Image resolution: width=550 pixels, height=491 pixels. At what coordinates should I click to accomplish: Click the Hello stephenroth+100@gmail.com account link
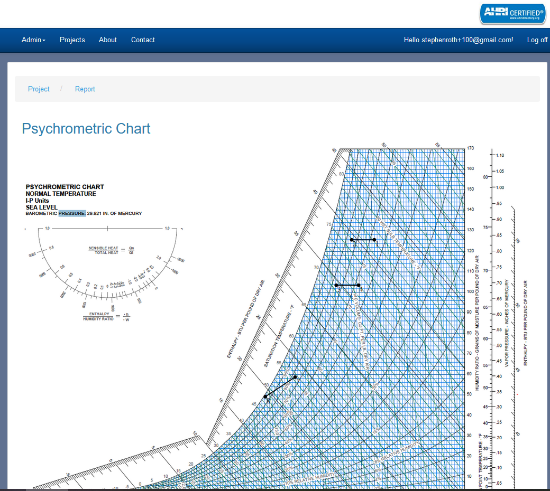(x=458, y=40)
